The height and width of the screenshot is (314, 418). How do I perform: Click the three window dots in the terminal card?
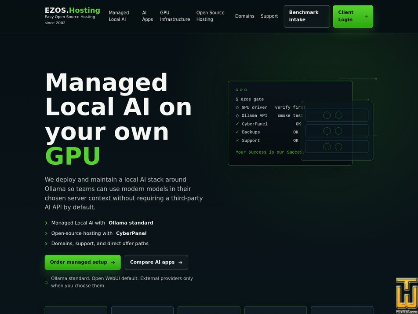[x=241, y=90]
